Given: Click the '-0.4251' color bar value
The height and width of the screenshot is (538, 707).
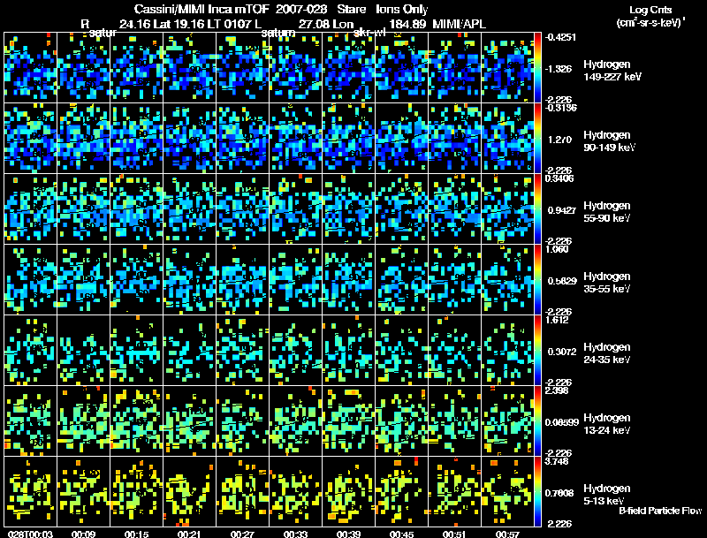Looking at the screenshot, I should [560, 37].
